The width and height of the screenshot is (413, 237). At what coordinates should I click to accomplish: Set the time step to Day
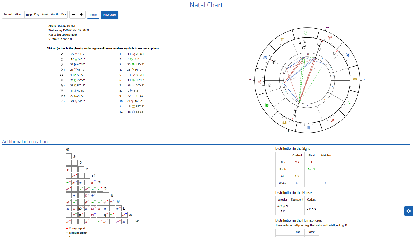coord(37,15)
